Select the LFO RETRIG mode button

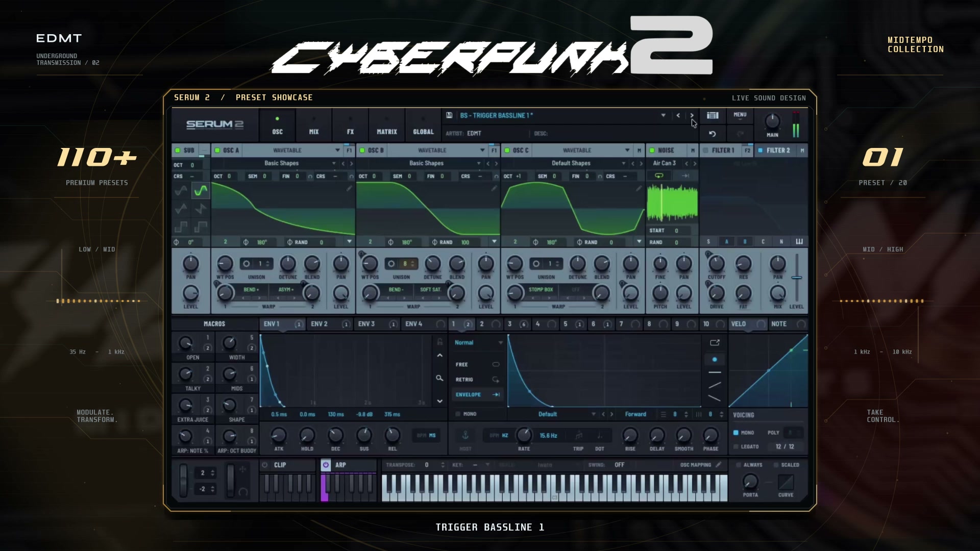[477, 380]
